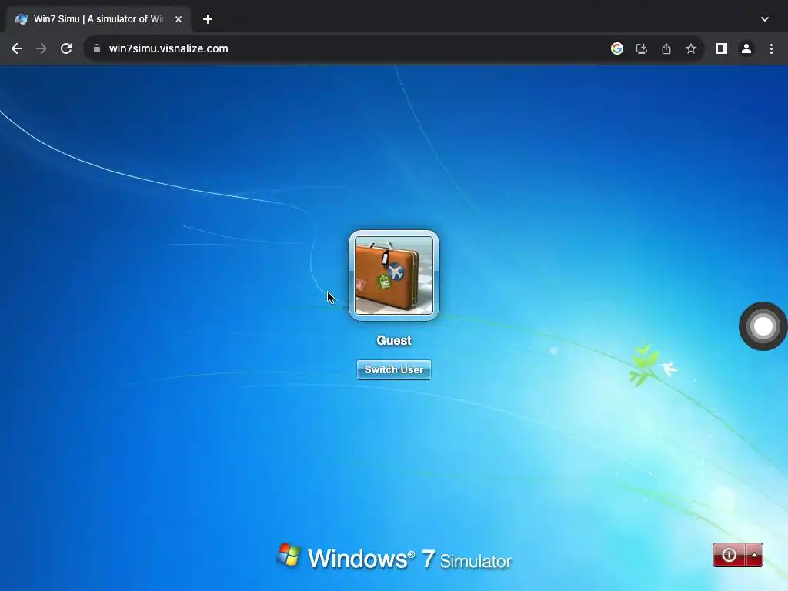The image size is (788, 591).
Task: Click the address bar URL win7simu.visnalize.com
Action: [x=169, y=48]
